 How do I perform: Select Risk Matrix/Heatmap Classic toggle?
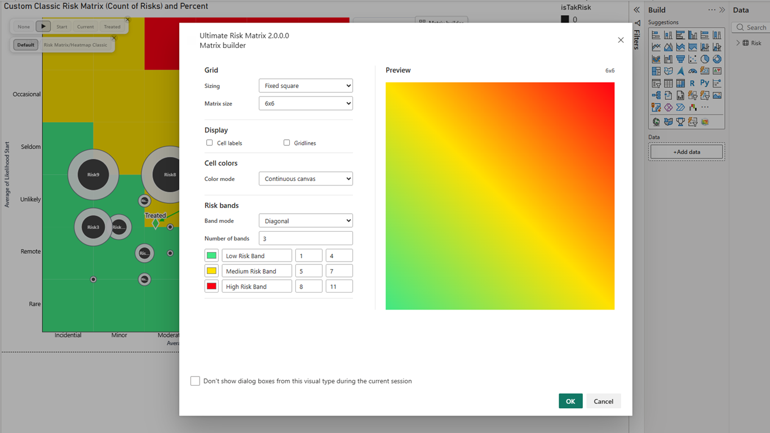click(76, 45)
